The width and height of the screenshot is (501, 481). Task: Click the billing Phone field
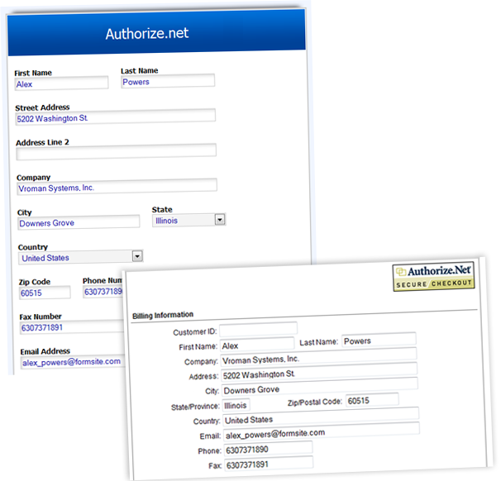[x=268, y=449]
